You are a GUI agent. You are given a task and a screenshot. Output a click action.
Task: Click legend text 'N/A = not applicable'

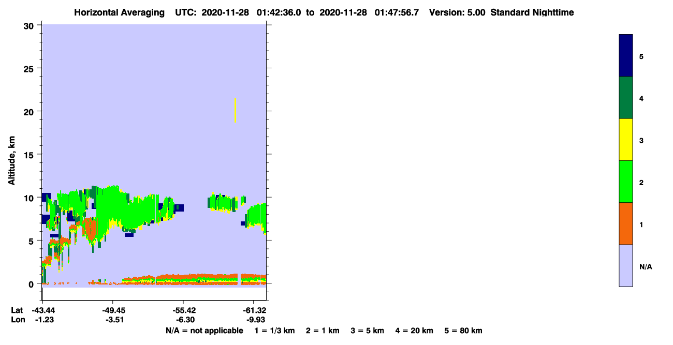pyautogui.click(x=204, y=331)
